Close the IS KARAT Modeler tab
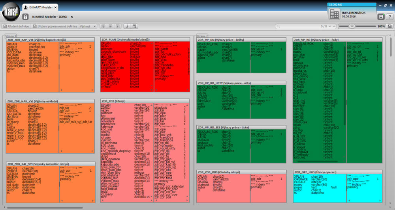 [55, 7]
